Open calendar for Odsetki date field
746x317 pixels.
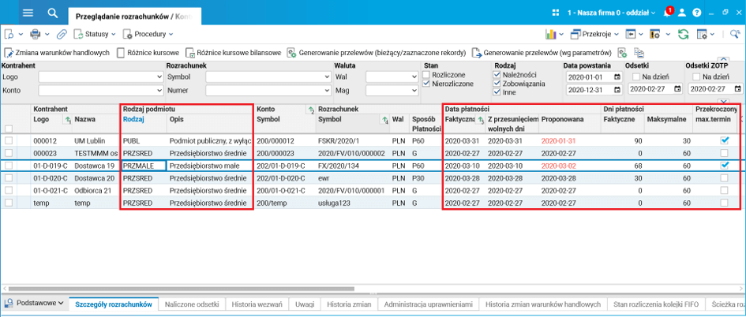677,88
